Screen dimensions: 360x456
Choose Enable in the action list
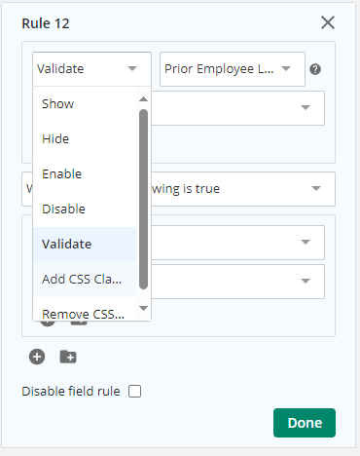click(x=85, y=174)
